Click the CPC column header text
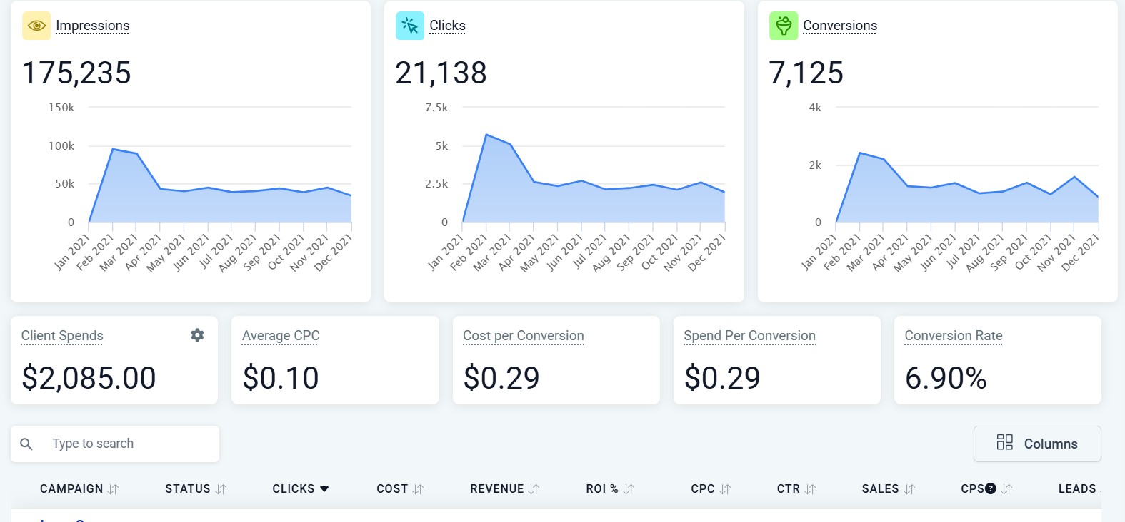The height and width of the screenshot is (522, 1125). (703, 488)
